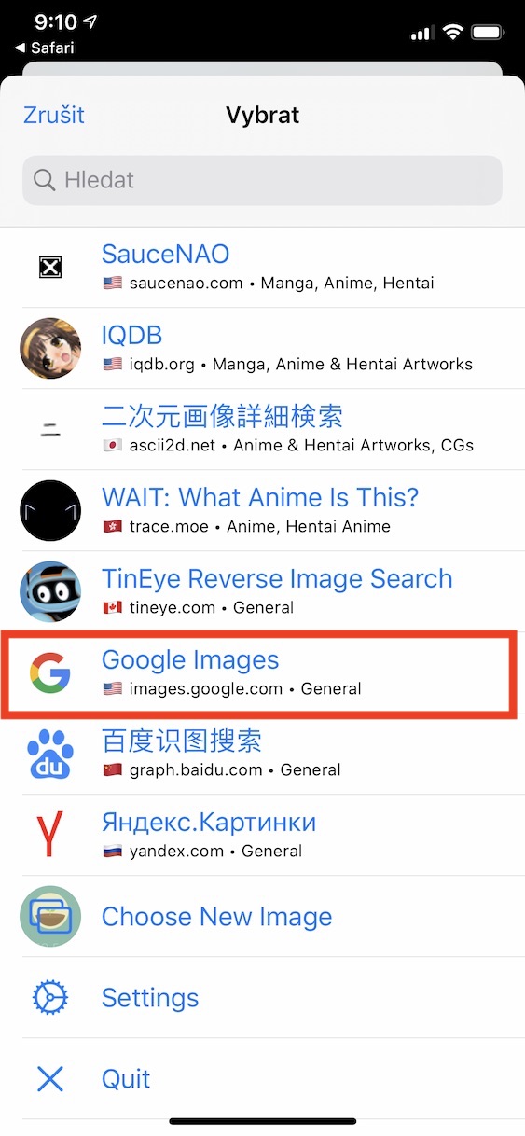Open the Settings gear icon

tap(50, 997)
